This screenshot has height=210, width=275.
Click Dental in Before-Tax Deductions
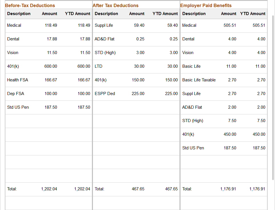click(x=13, y=39)
